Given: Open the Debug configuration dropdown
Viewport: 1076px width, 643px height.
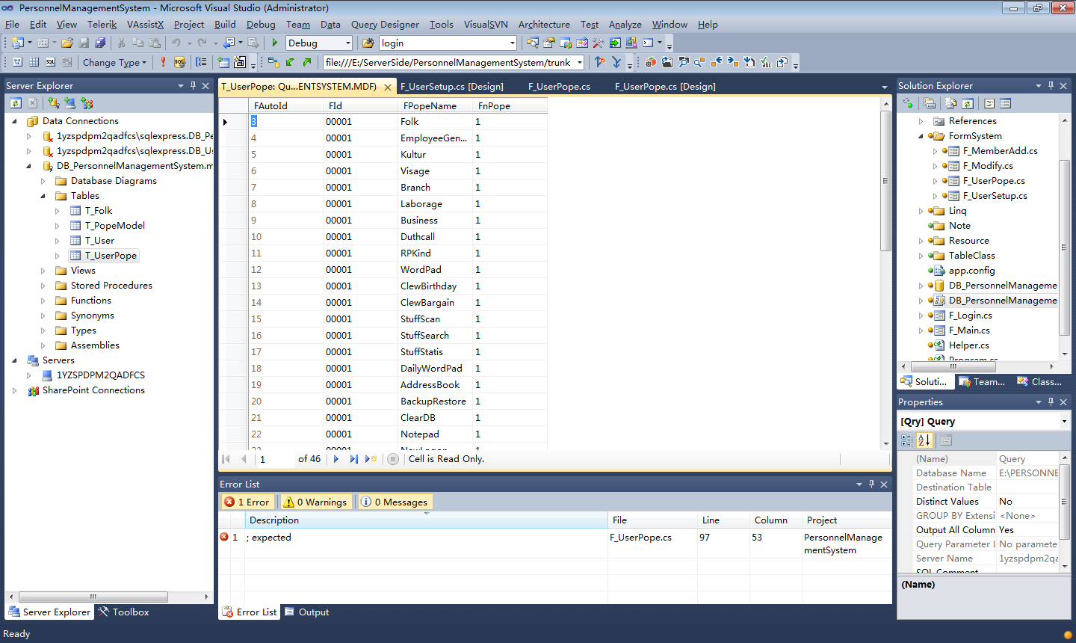Looking at the screenshot, I should 347,43.
